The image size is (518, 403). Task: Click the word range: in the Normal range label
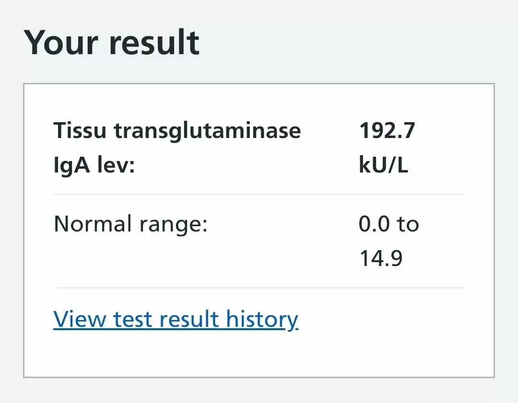173,225
